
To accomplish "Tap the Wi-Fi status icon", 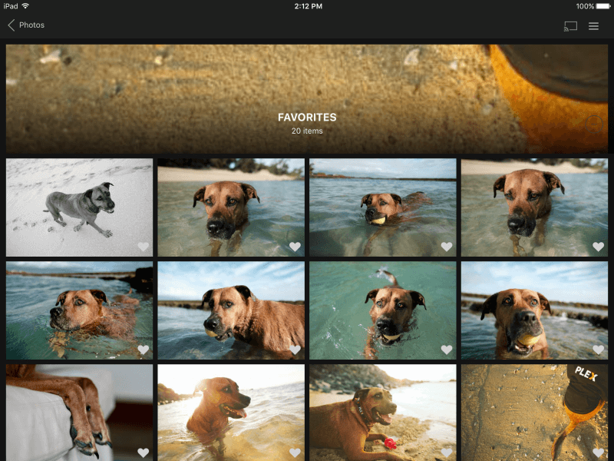I will tap(26, 6).
